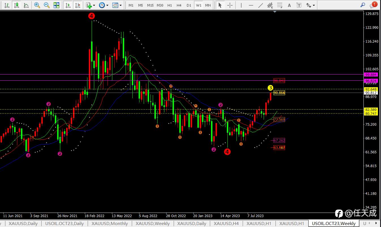
Task: Click the magenta 99.884 price label
Action: click(371, 75)
